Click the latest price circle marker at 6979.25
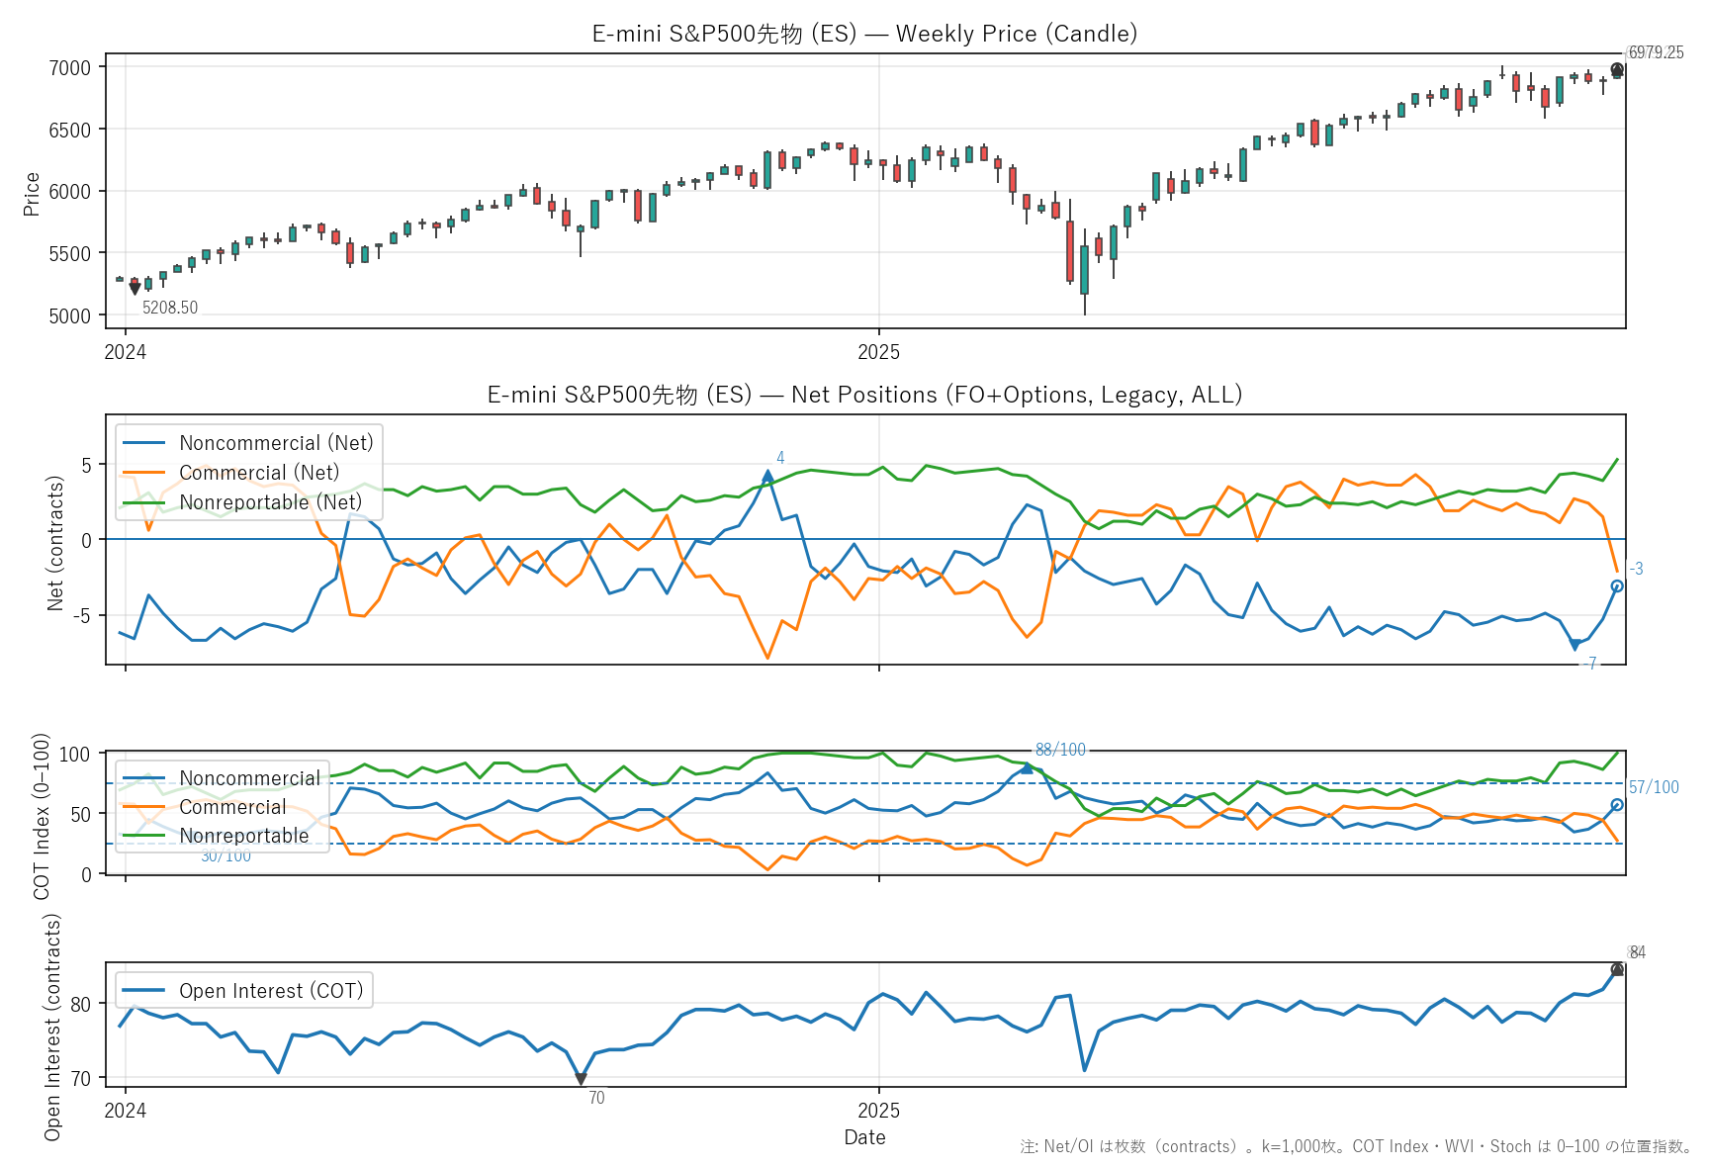1709x1167 pixels. point(1617,70)
